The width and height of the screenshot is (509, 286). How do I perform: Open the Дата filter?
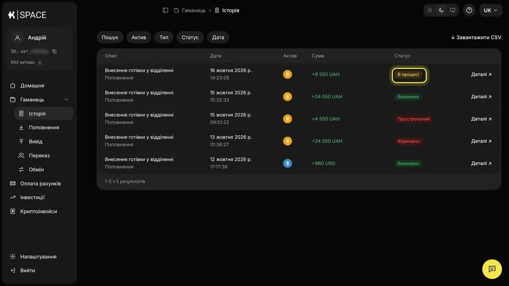coord(218,37)
